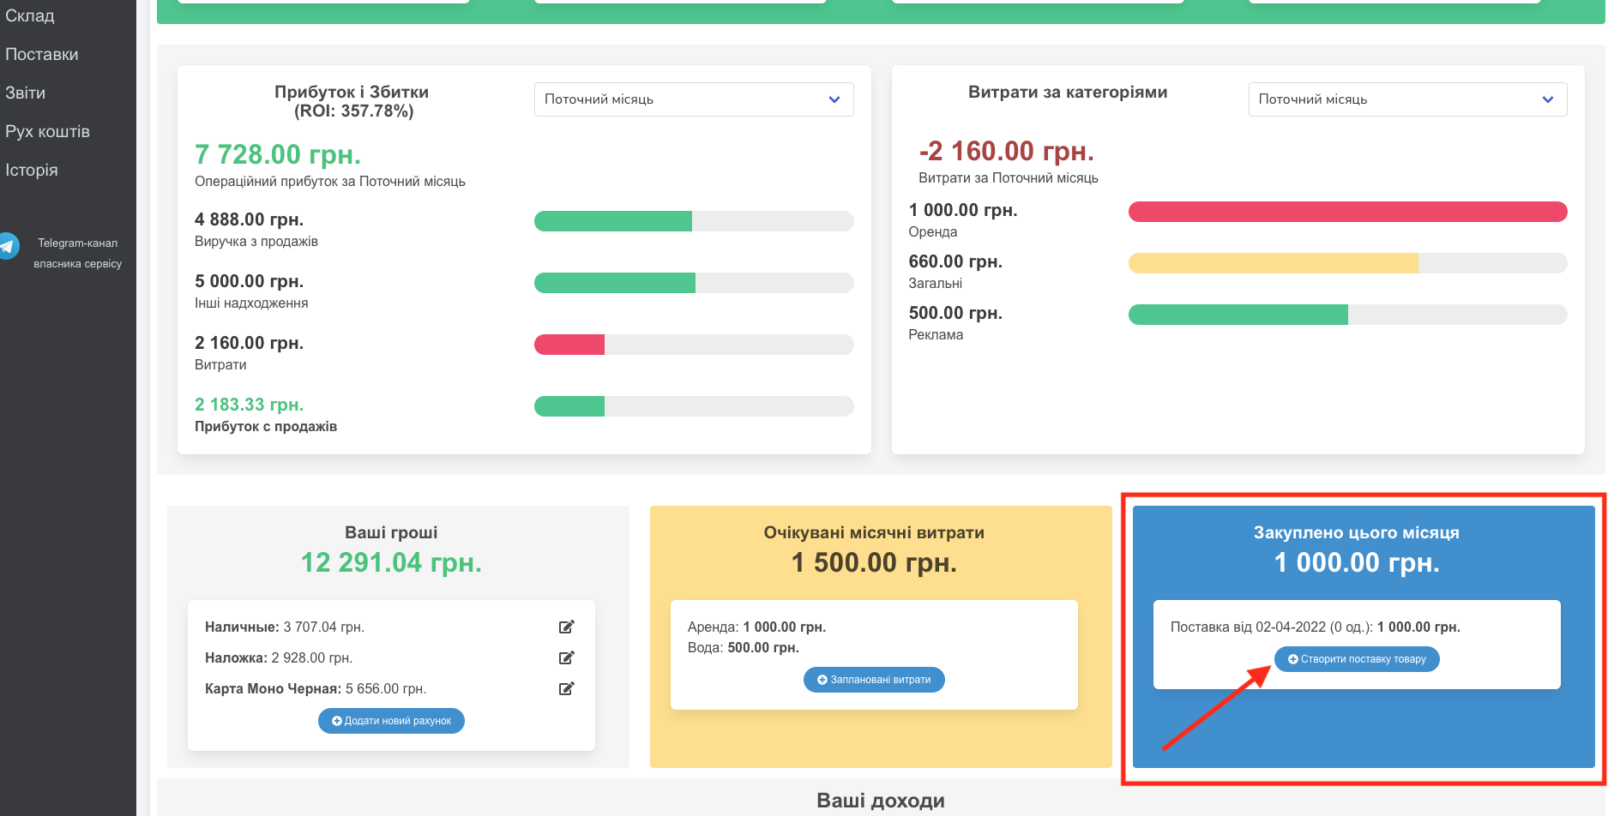Navigate to Поставки in the sidebar

pos(43,54)
